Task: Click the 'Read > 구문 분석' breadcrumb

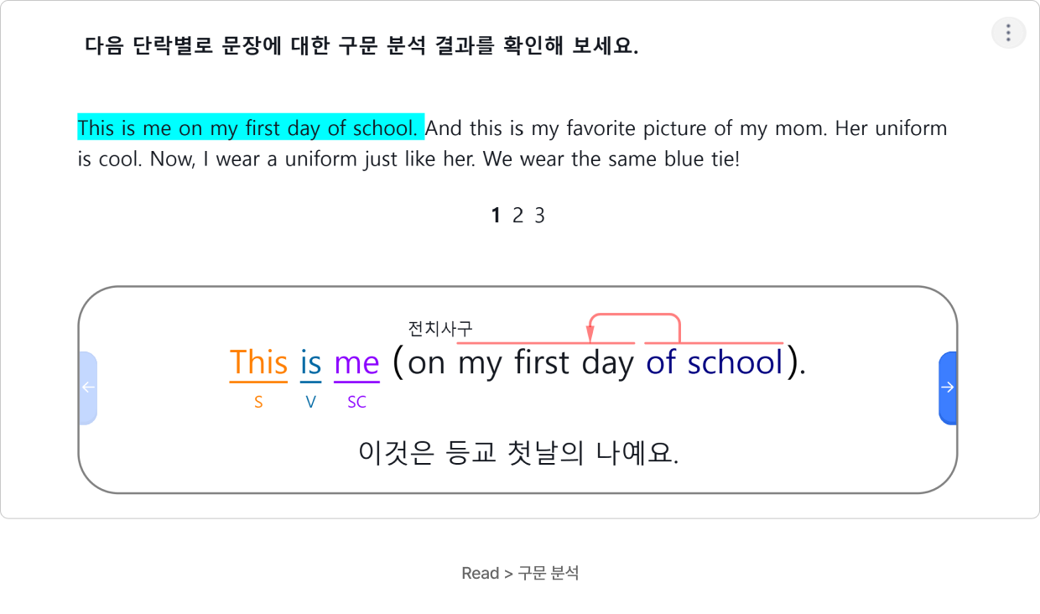Action: click(x=520, y=573)
